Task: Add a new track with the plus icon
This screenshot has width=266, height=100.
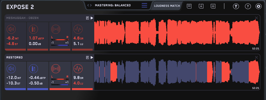Action: coord(213,6)
